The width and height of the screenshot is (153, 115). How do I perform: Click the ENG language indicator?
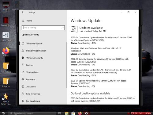[140, 113]
